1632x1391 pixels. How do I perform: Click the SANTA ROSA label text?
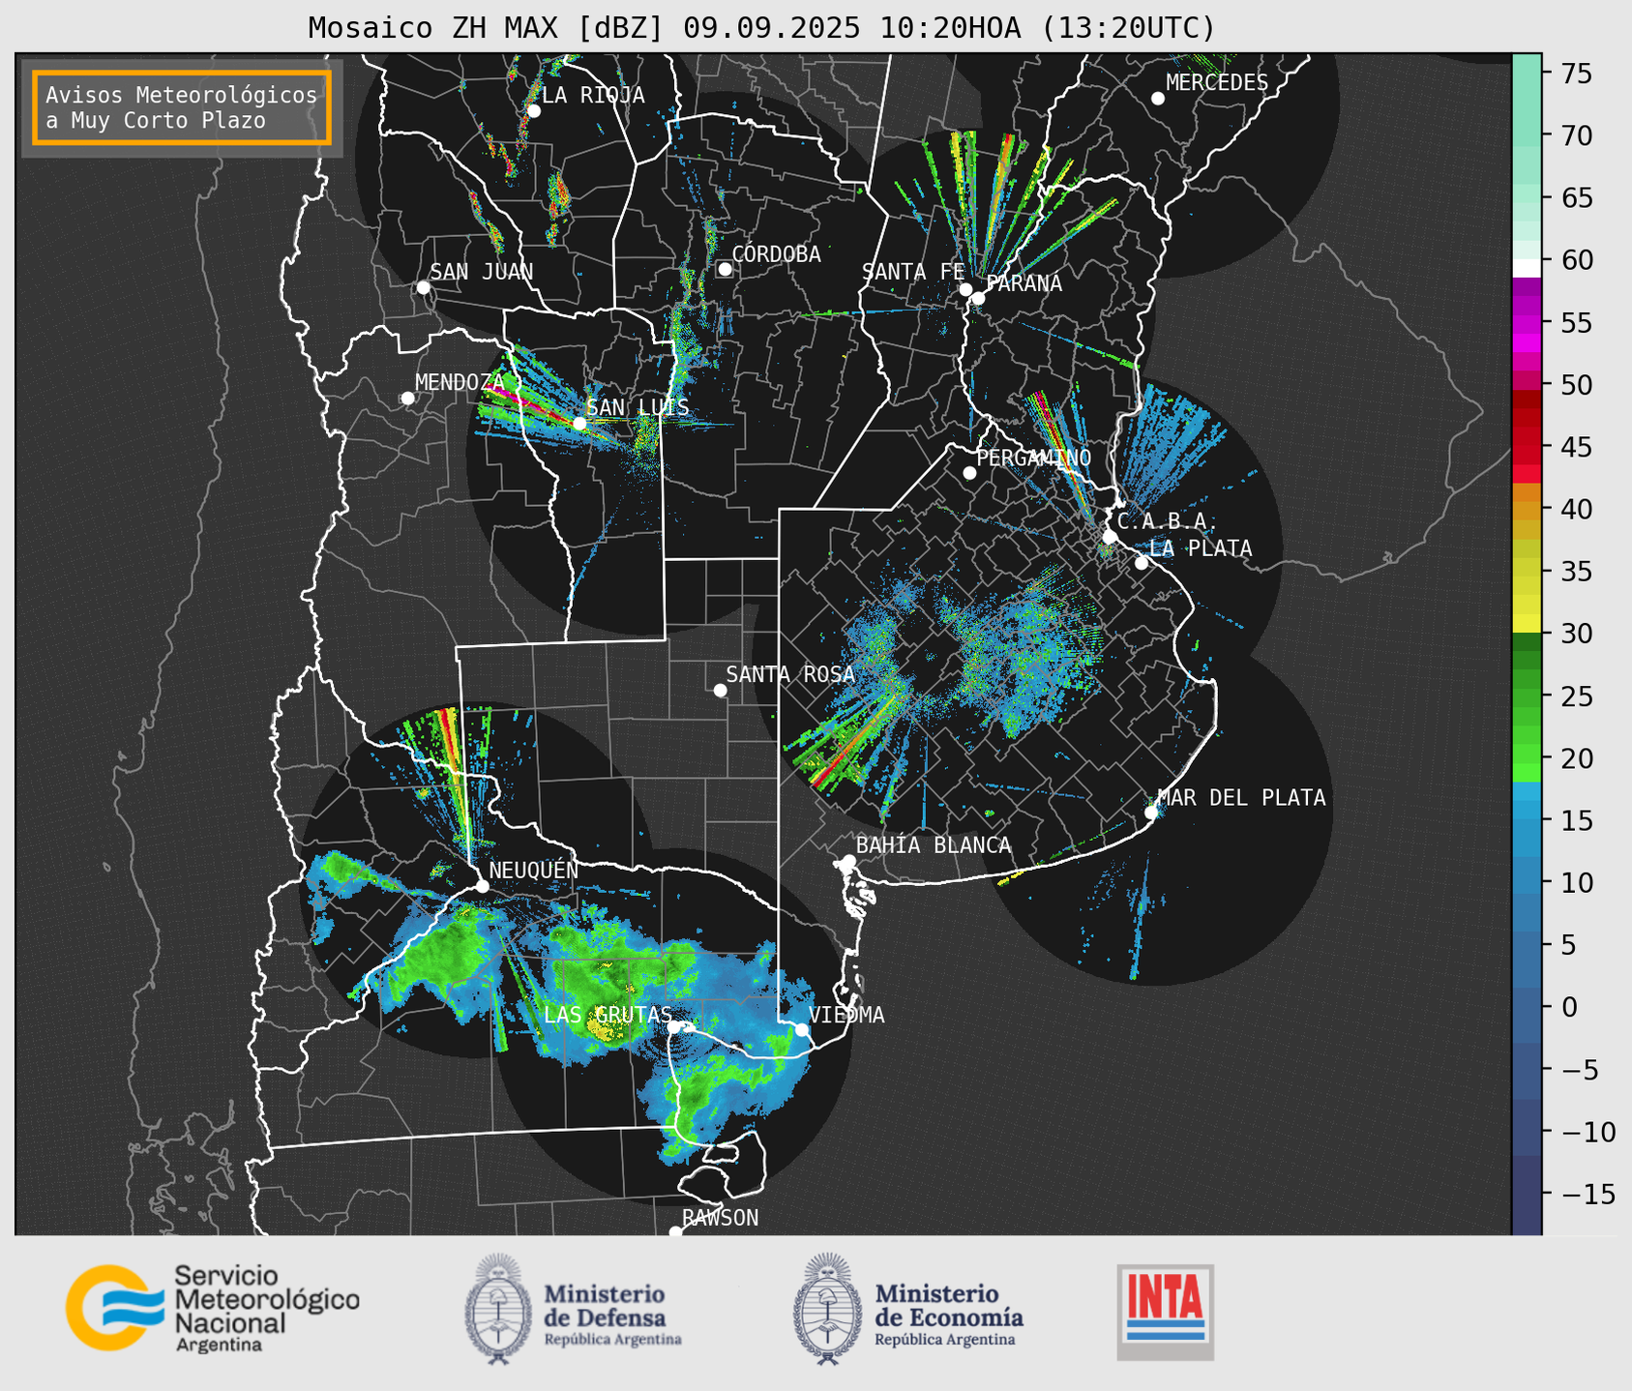click(x=790, y=674)
